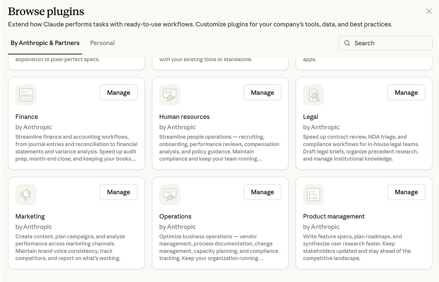The image size is (439, 282).
Task: Click Human resources description about recruiting
Action: (219, 148)
